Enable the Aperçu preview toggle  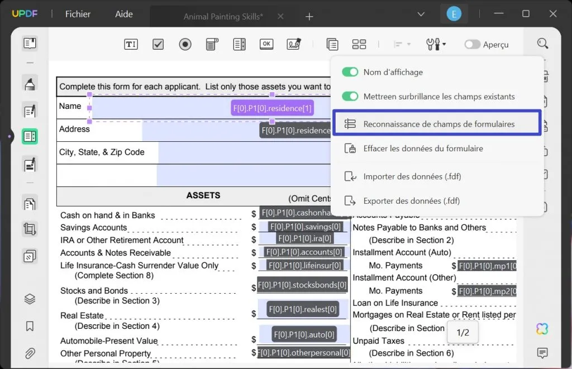point(472,45)
